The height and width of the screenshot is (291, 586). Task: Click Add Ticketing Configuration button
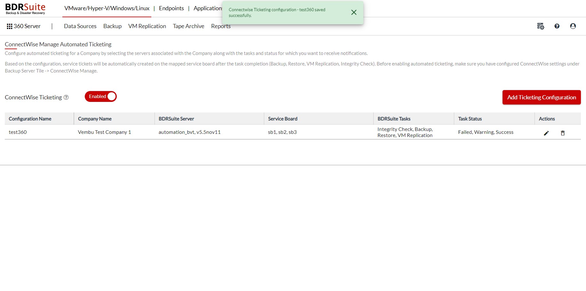(x=542, y=97)
